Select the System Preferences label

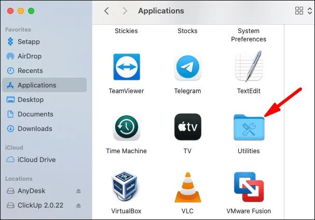(249, 35)
